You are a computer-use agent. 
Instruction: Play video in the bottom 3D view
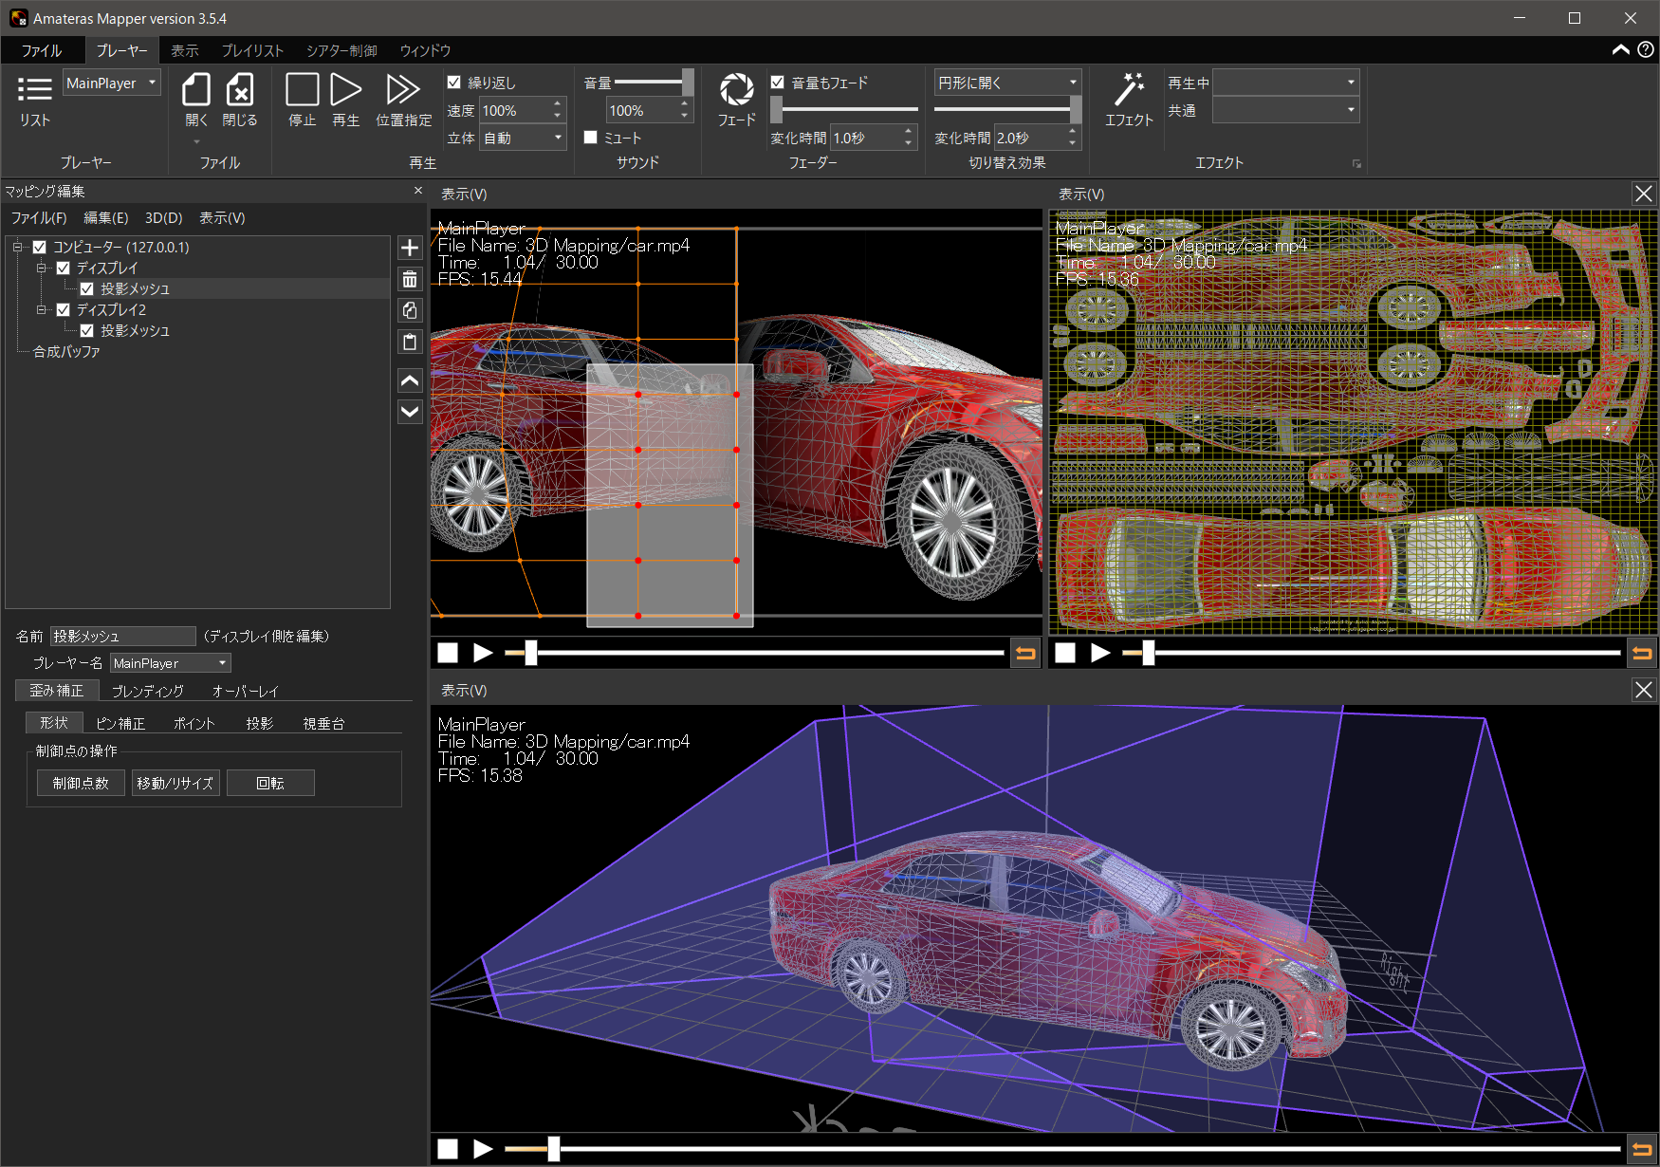click(x=483, y=1149)
